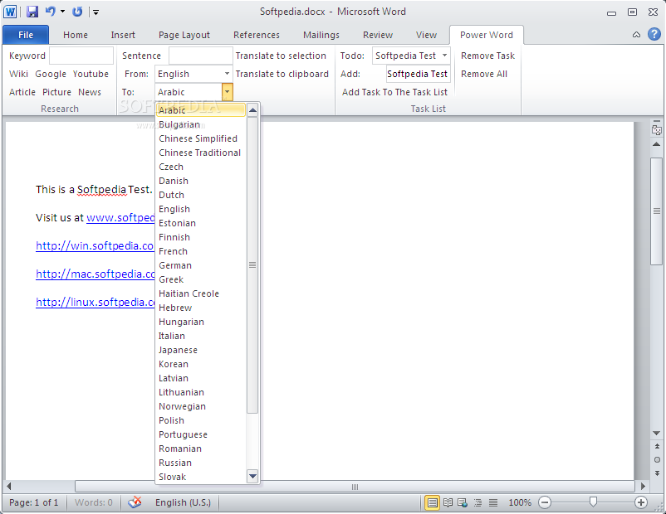Click the Google research button
Screen dimensions: 666x514
[51, 74]
